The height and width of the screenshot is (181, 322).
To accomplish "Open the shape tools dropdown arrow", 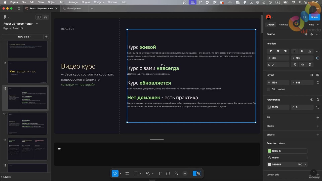I will pyautogui.click(x=141, y=174).
